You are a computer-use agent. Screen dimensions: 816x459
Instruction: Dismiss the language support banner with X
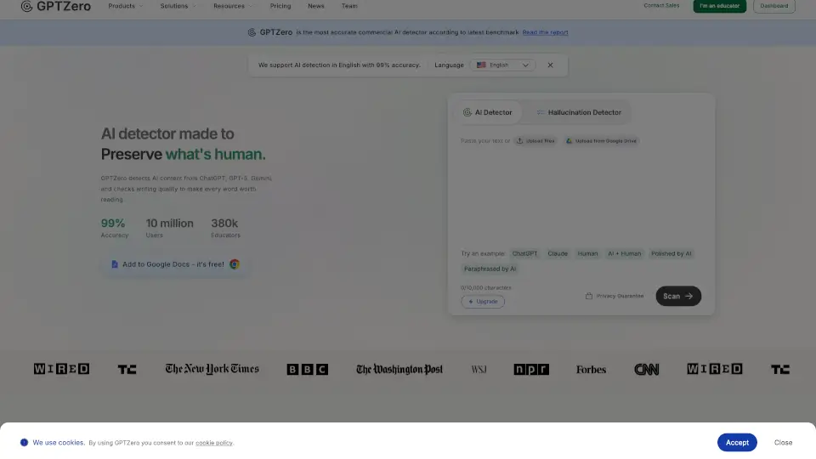(x=550, y=65)
